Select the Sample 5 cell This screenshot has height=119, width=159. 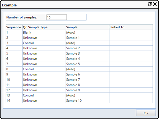pos(88,64)
